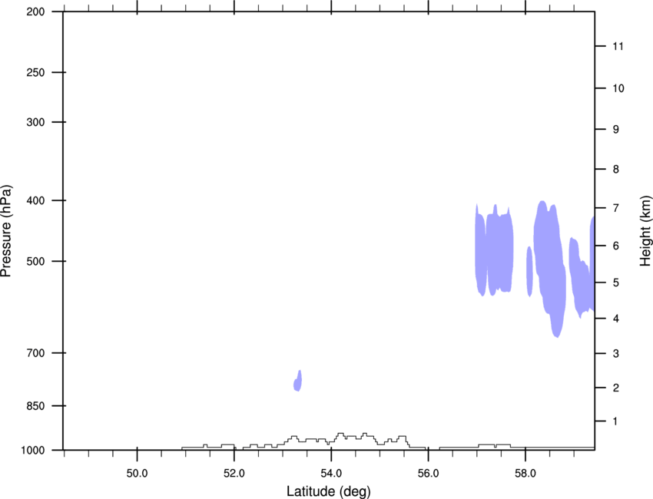Select the 400 pressure tick label

pyautogui.click(x=35, y=200)
